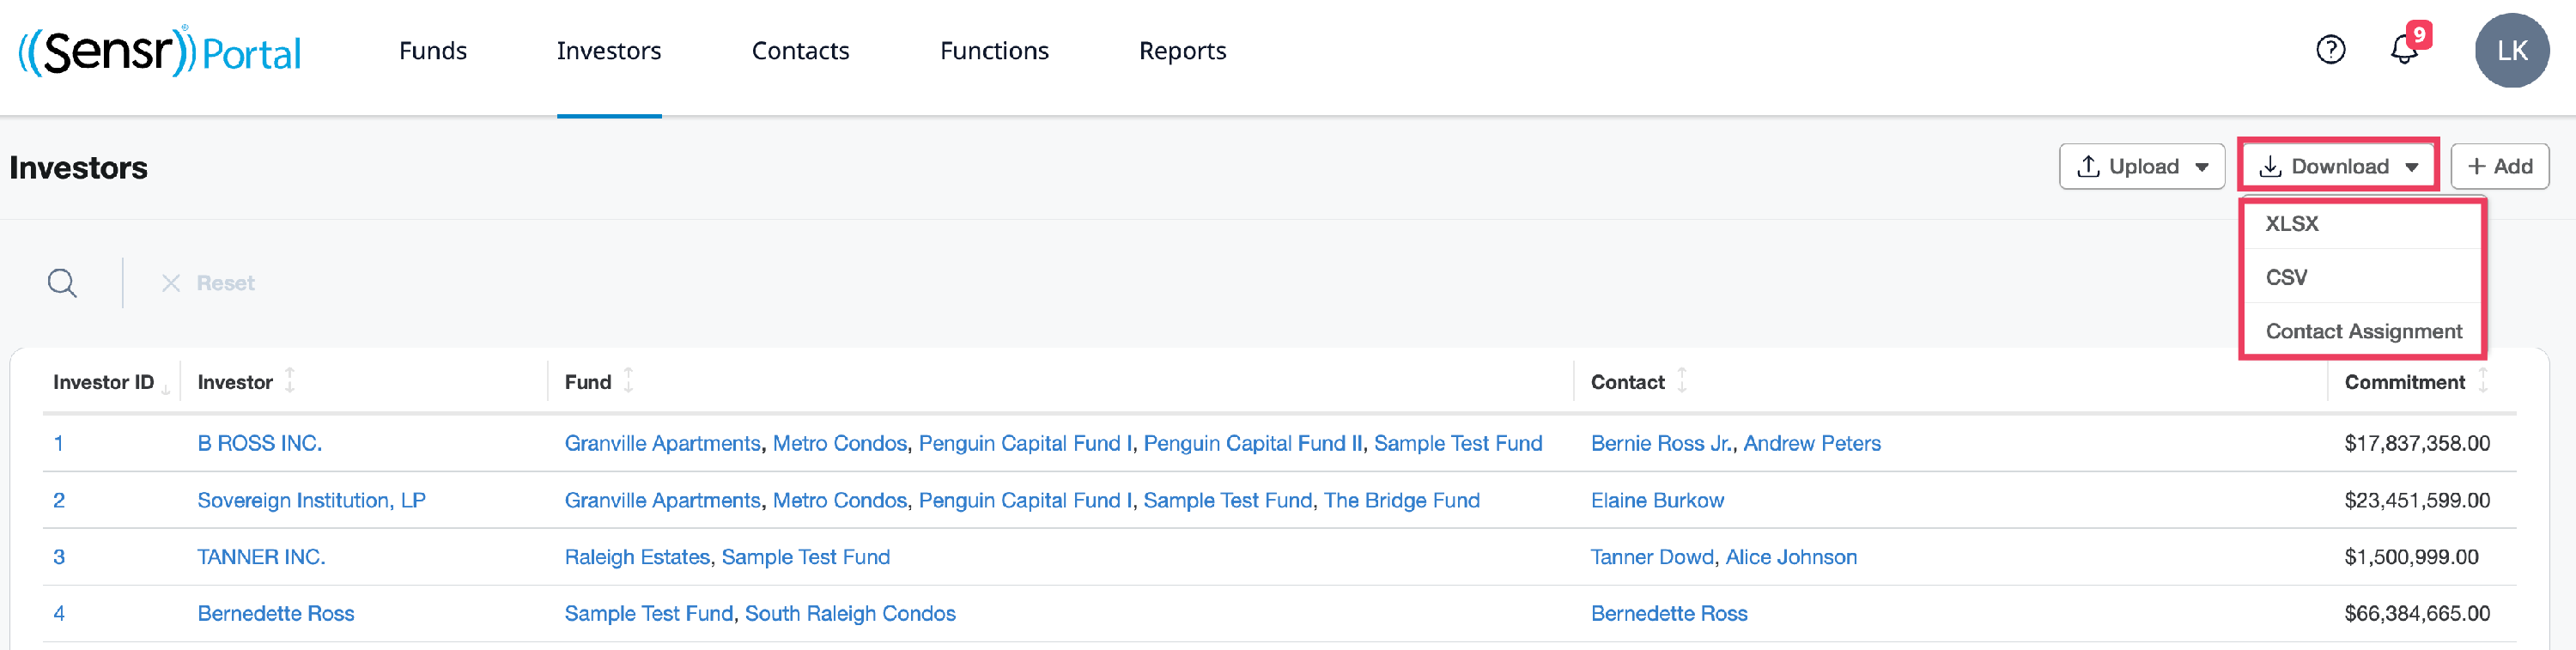The image size is (2576, 650).
Task: Reset the search filters
Action: coord(209,283)
